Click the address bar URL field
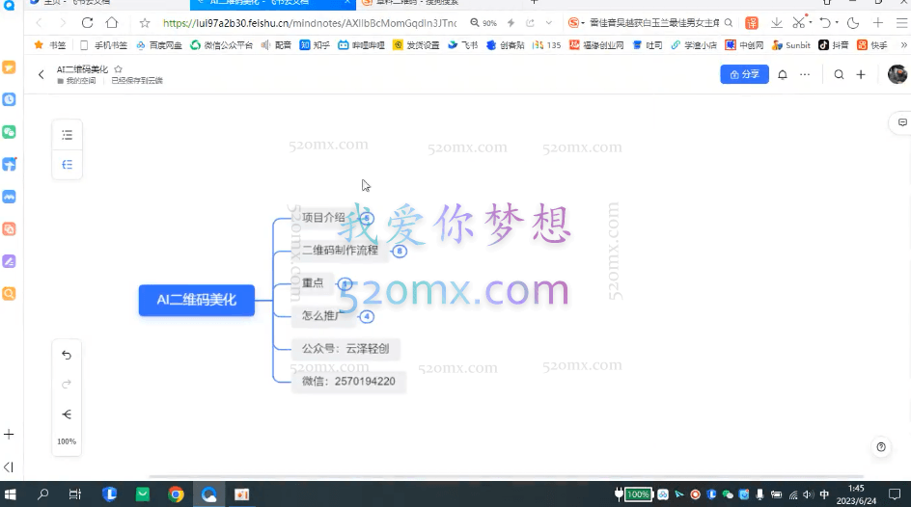The width and height of the screenshot is (911, 507). point(309,22)
